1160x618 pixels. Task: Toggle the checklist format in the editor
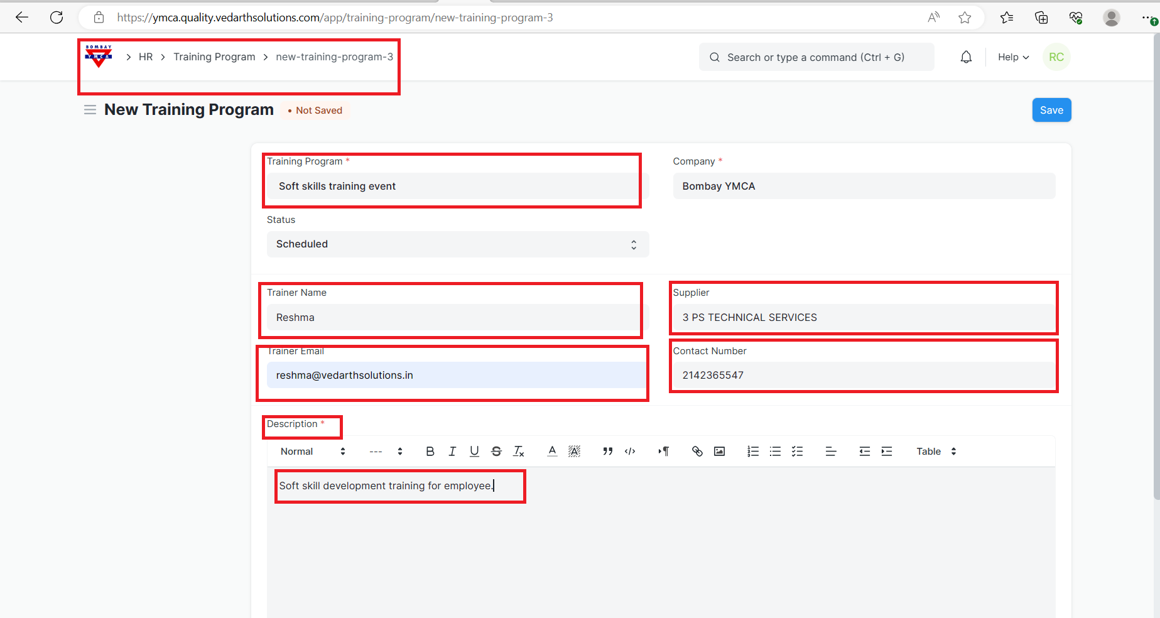[x=798, y=452]
